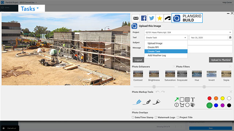Click the blue Save button in background

pos(211,128)
